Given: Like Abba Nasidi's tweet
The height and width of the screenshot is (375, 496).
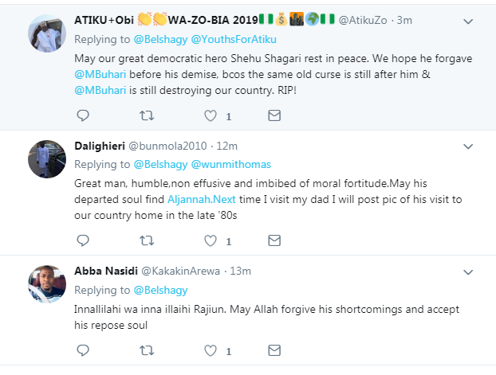Looking at the screenshot, I should click(211, 349).
